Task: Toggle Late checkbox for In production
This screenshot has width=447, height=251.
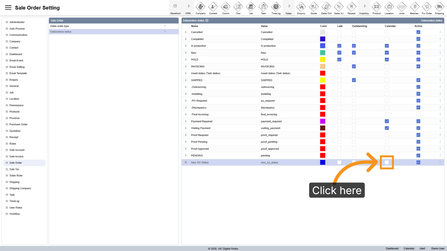Action: click(339, 46)
